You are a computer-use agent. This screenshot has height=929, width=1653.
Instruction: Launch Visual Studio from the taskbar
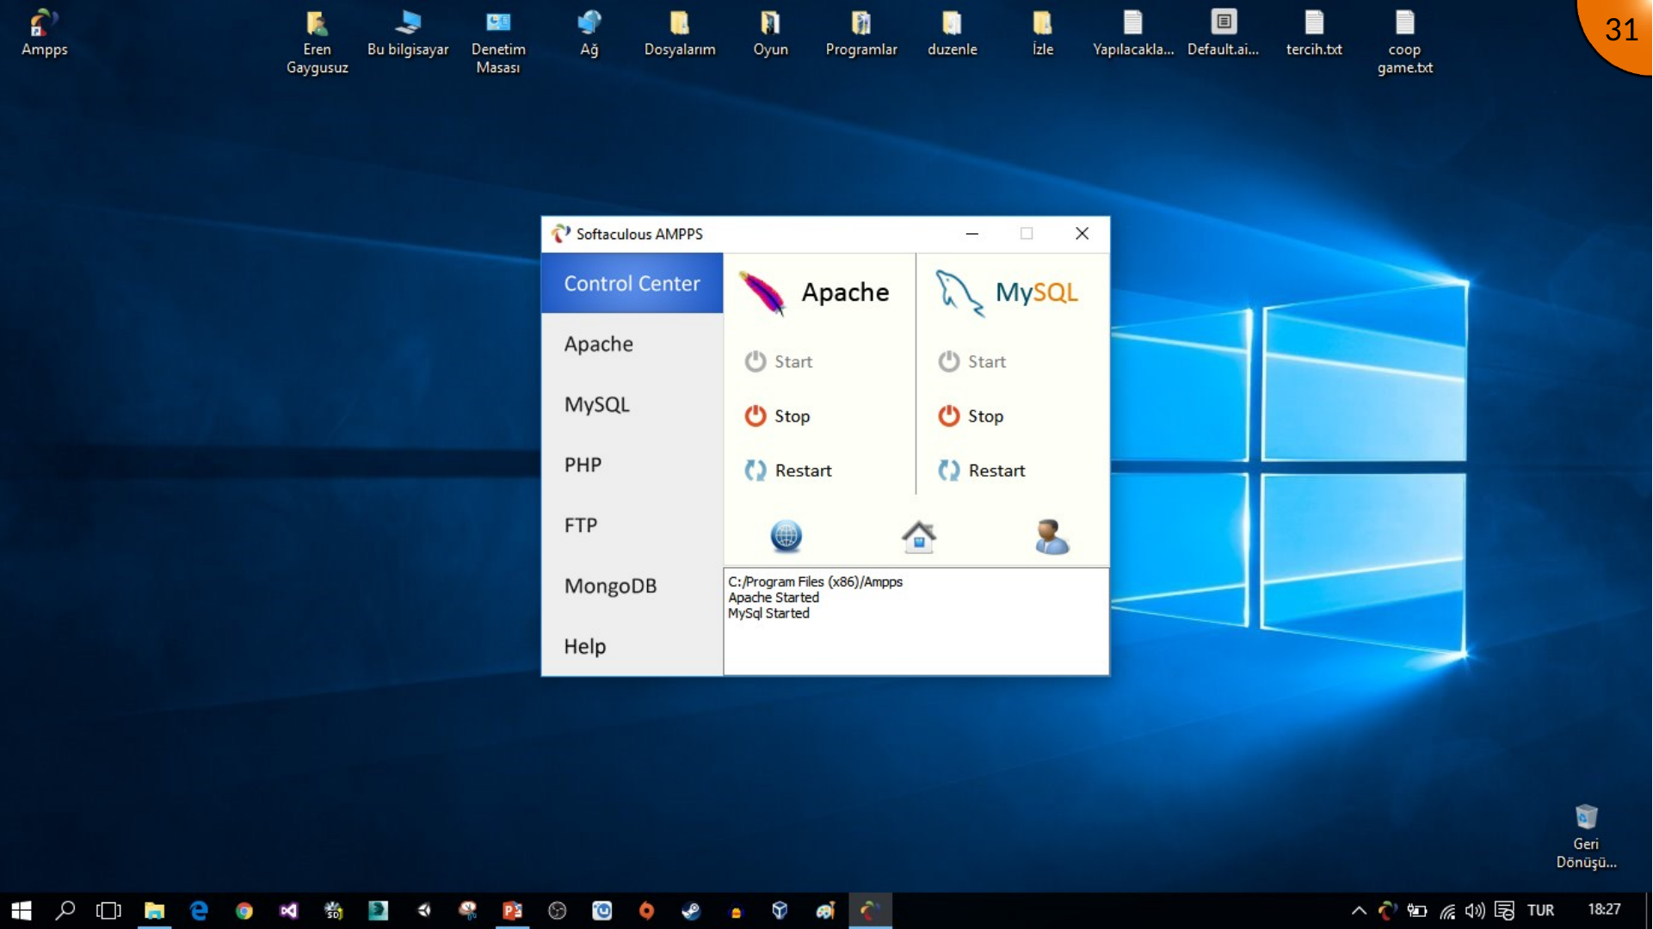click(x=288, y=910)
